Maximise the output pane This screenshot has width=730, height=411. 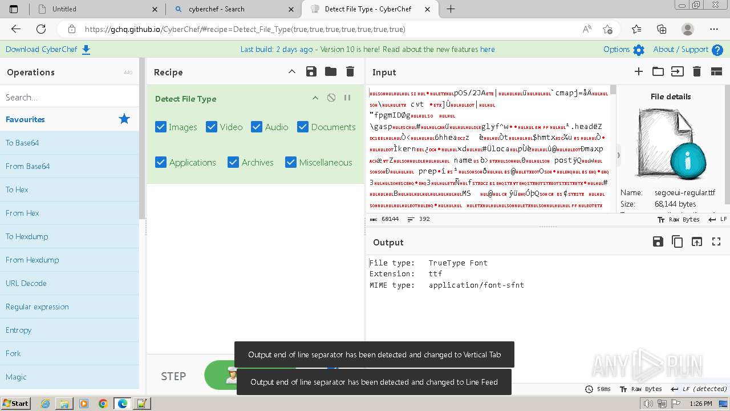point(716,241)
